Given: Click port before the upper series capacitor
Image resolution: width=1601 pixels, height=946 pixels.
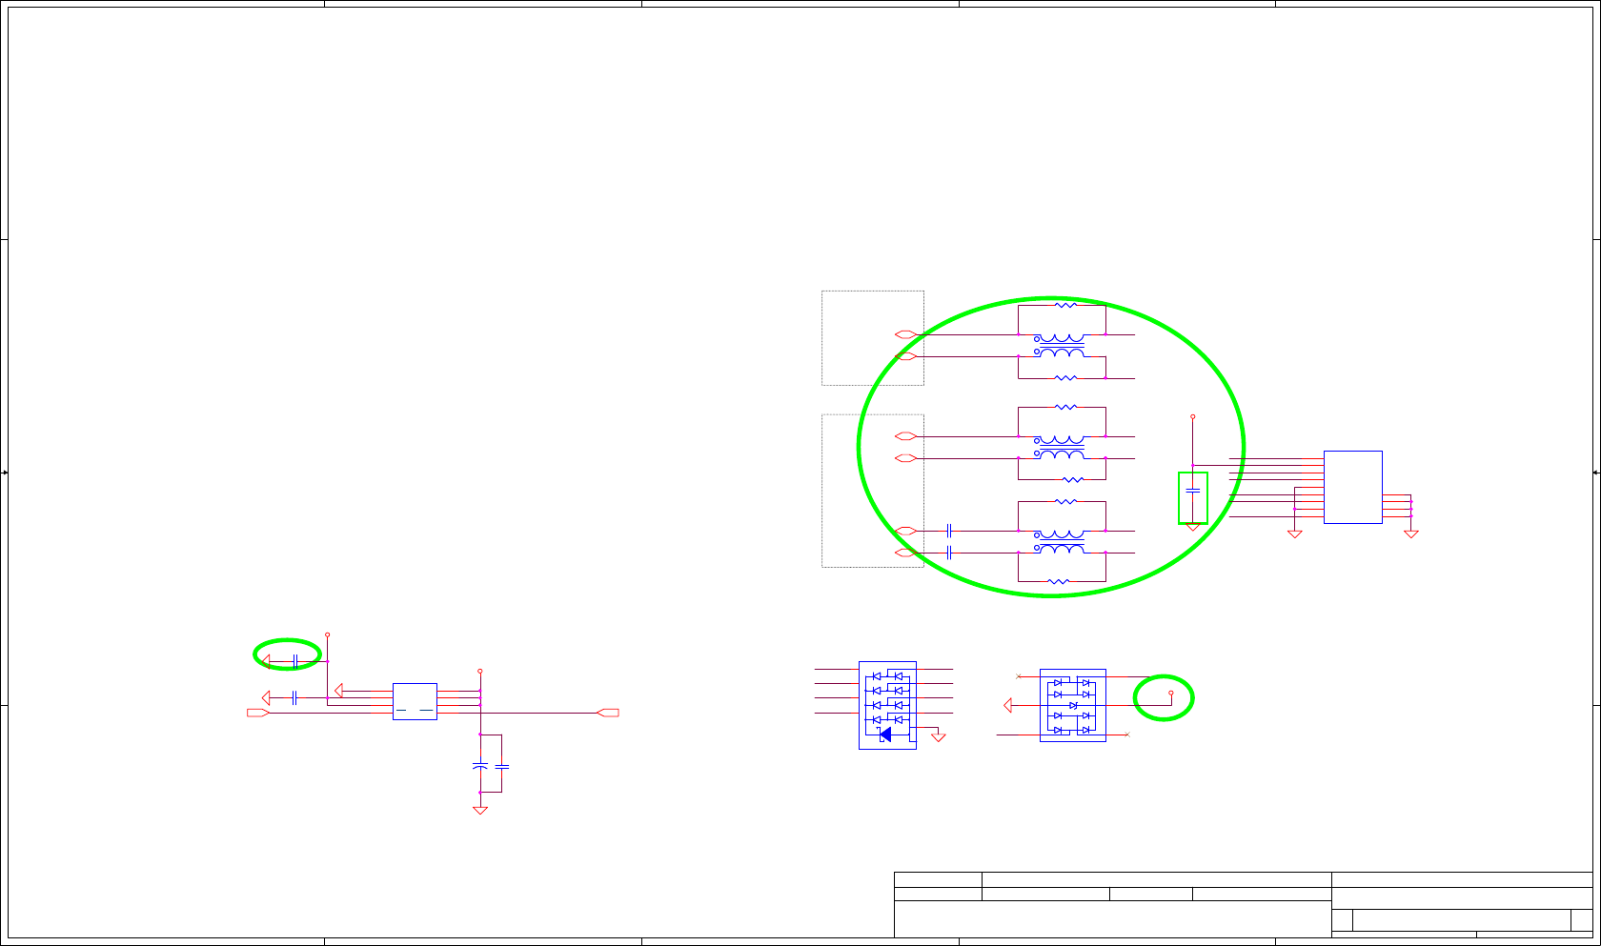Looking at the screenshot, I should point(906,531).
